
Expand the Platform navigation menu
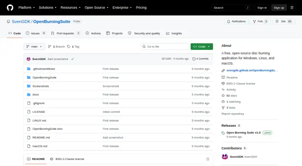pyautogui.click(x=26, y=8)
